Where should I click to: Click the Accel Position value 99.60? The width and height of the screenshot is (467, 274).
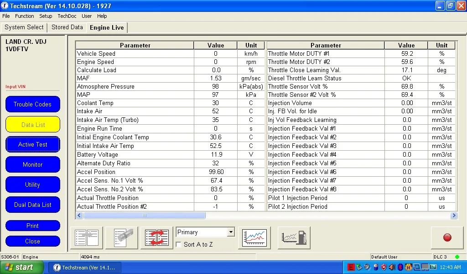(216, 172)
